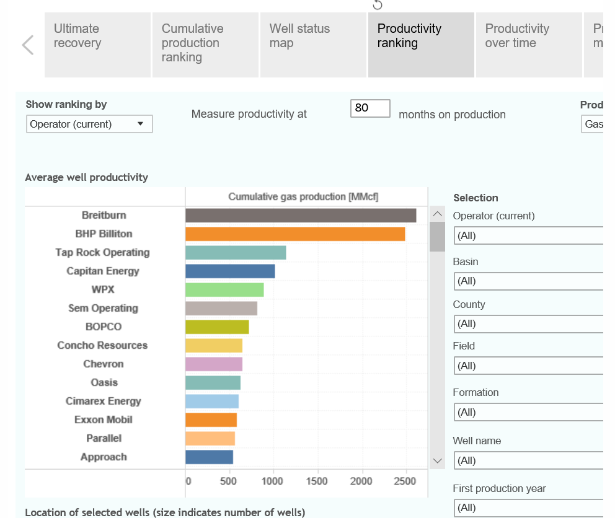Click the BOPCO operator label
Screen dimensions: 615x518
point(104,327)
